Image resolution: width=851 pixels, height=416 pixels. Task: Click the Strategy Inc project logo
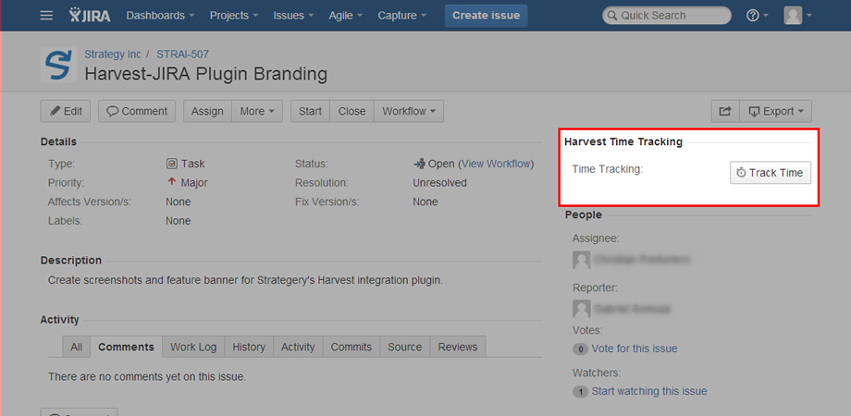[x=58, y=65]
